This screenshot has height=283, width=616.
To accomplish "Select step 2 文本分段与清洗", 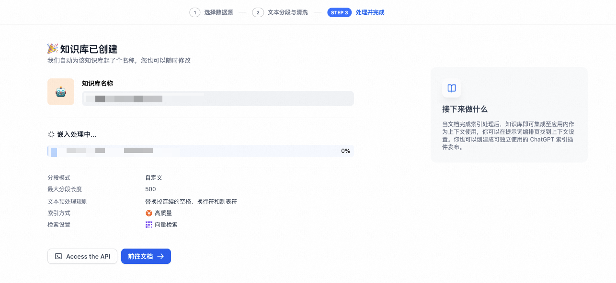I will [x=280, y=12].
